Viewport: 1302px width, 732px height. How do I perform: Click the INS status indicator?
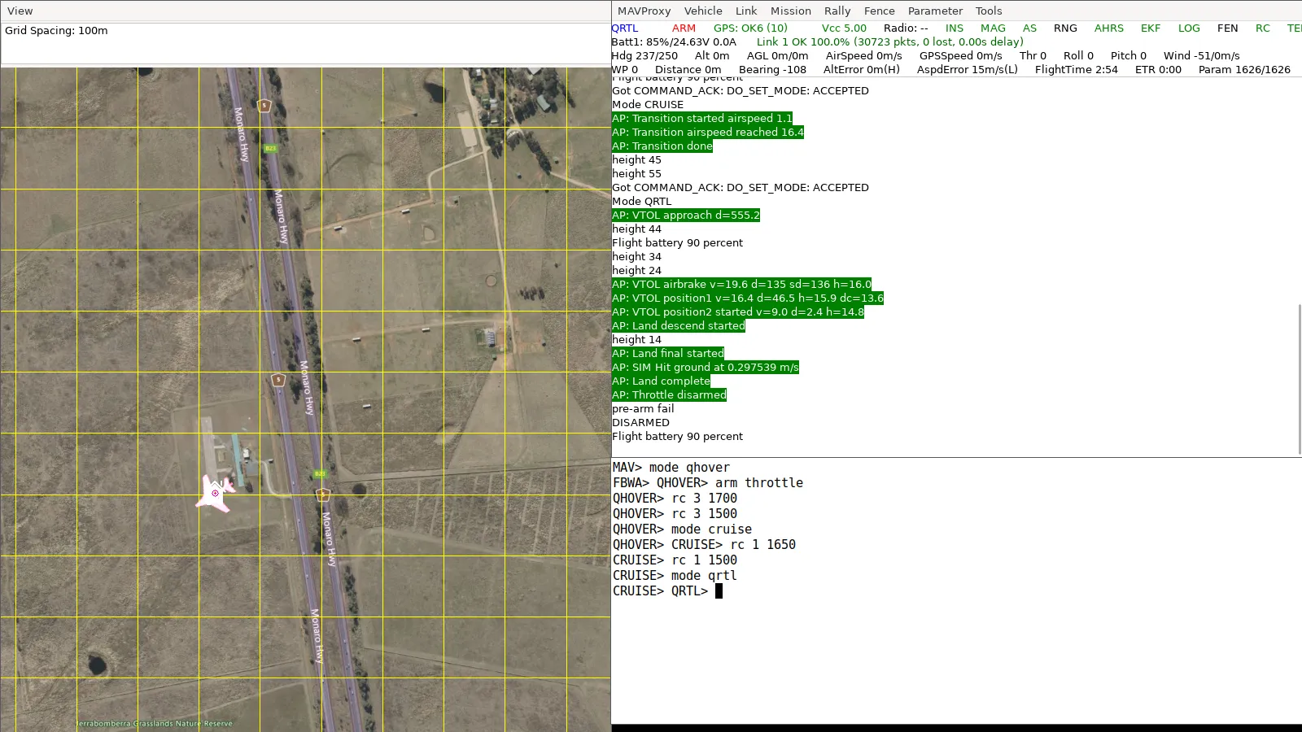click(x=955, y=28)
